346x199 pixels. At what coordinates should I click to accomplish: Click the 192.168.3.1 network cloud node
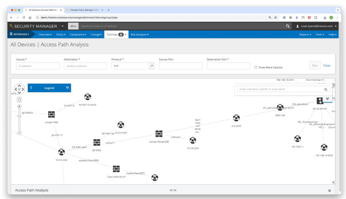point(297,138)
